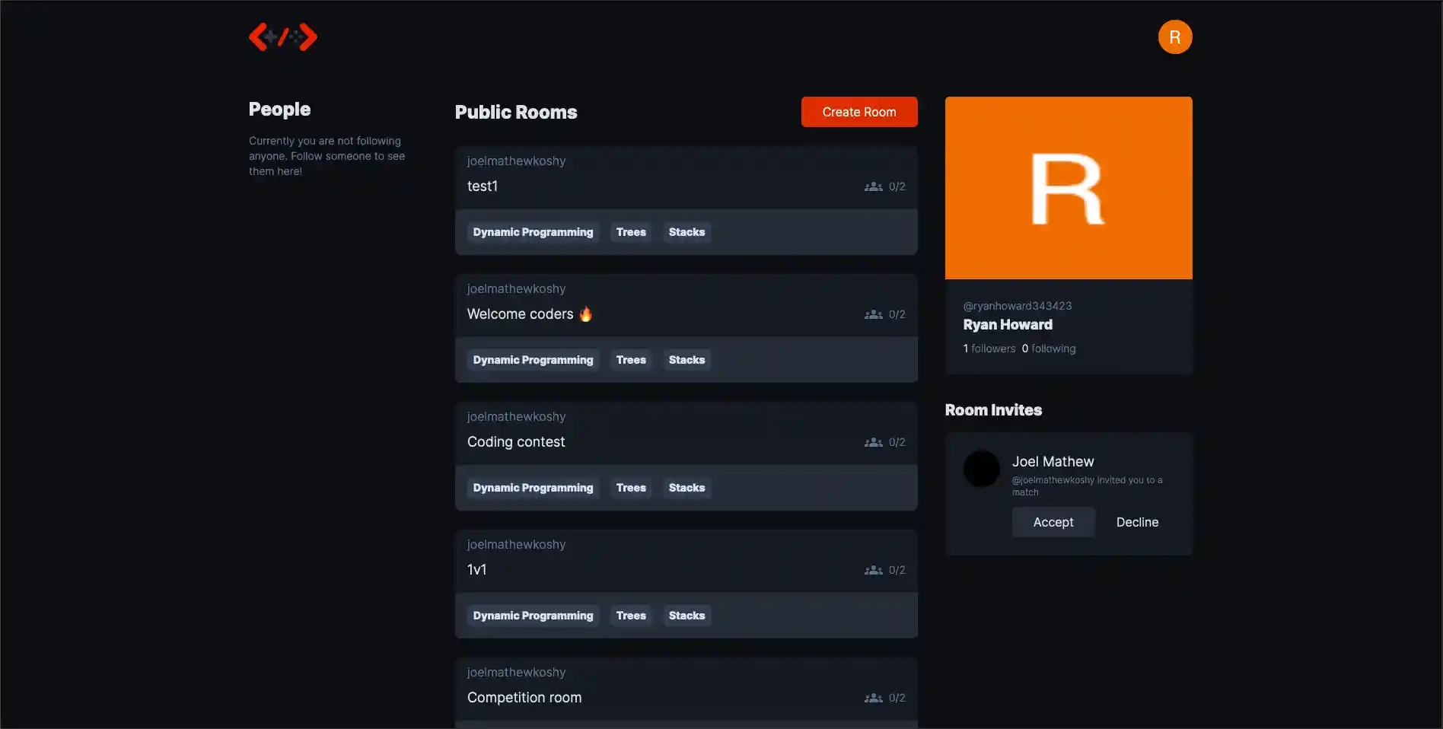Image resolution: width=1443 pixels, height=729 pixels.
Task: Click participants icon on Coding contest room
Action: pyautogui.click(x=873, y=442)
